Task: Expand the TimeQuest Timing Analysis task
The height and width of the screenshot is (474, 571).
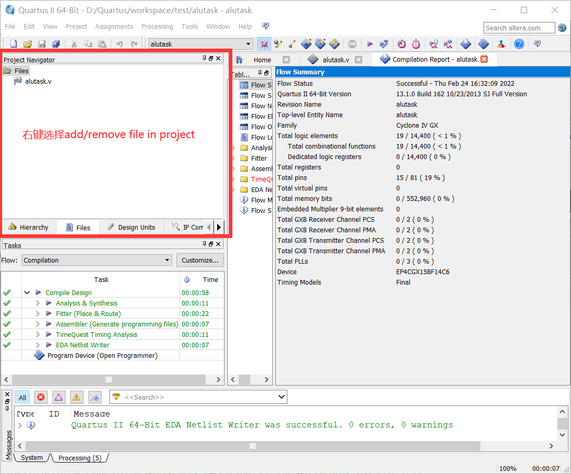Action: tap(38, 334)
